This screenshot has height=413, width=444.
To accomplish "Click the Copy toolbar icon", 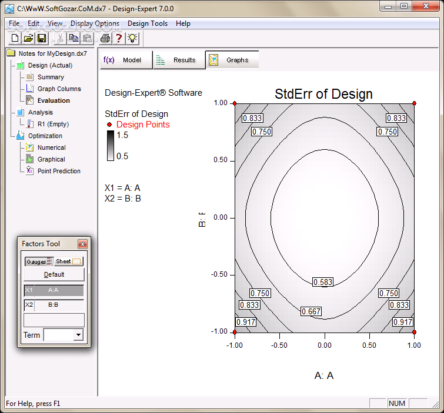I will tap(74, 38).
